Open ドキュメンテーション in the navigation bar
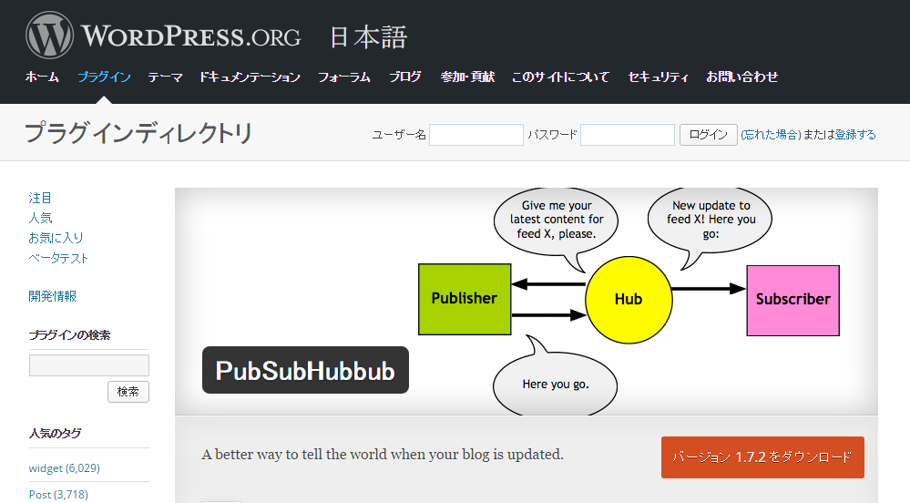The height and width of the screenshot is (503, 910). (250, 77)
